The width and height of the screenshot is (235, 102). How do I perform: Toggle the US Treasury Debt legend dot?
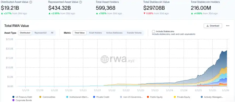(x=13, y=97)
